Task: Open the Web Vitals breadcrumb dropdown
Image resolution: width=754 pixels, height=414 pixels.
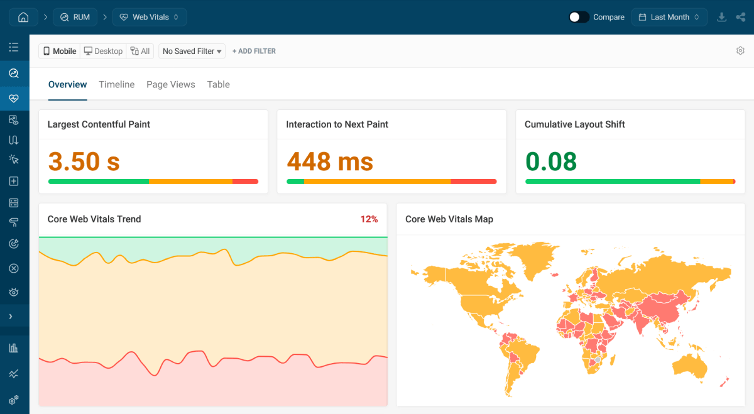Action: pyautogui.click(x=150, y=17)
